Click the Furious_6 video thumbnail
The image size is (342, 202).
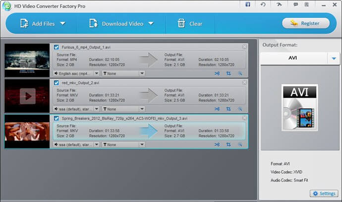(27, 60)
